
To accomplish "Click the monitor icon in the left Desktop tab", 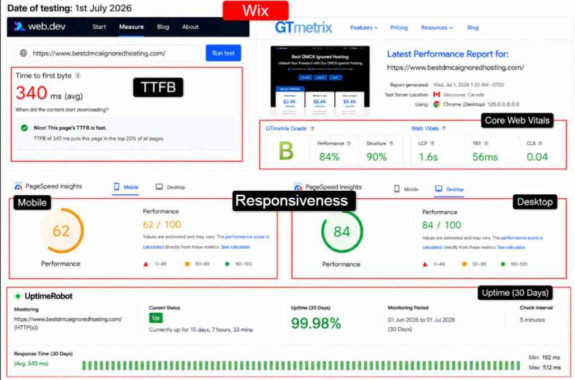I will tap(159, 187).
